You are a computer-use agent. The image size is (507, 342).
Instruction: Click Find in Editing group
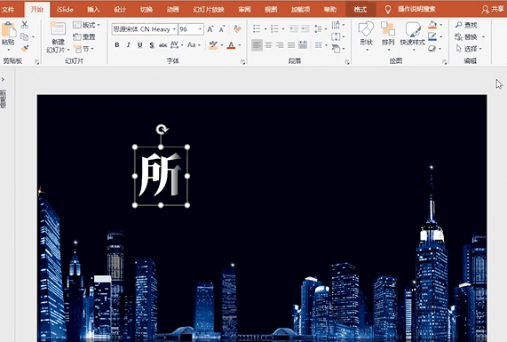coord(466,25)
